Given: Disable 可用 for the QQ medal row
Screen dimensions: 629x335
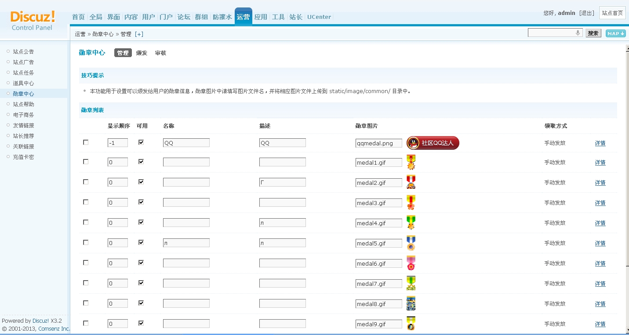Looking at the screenshot, I should [x=141, y=141].
